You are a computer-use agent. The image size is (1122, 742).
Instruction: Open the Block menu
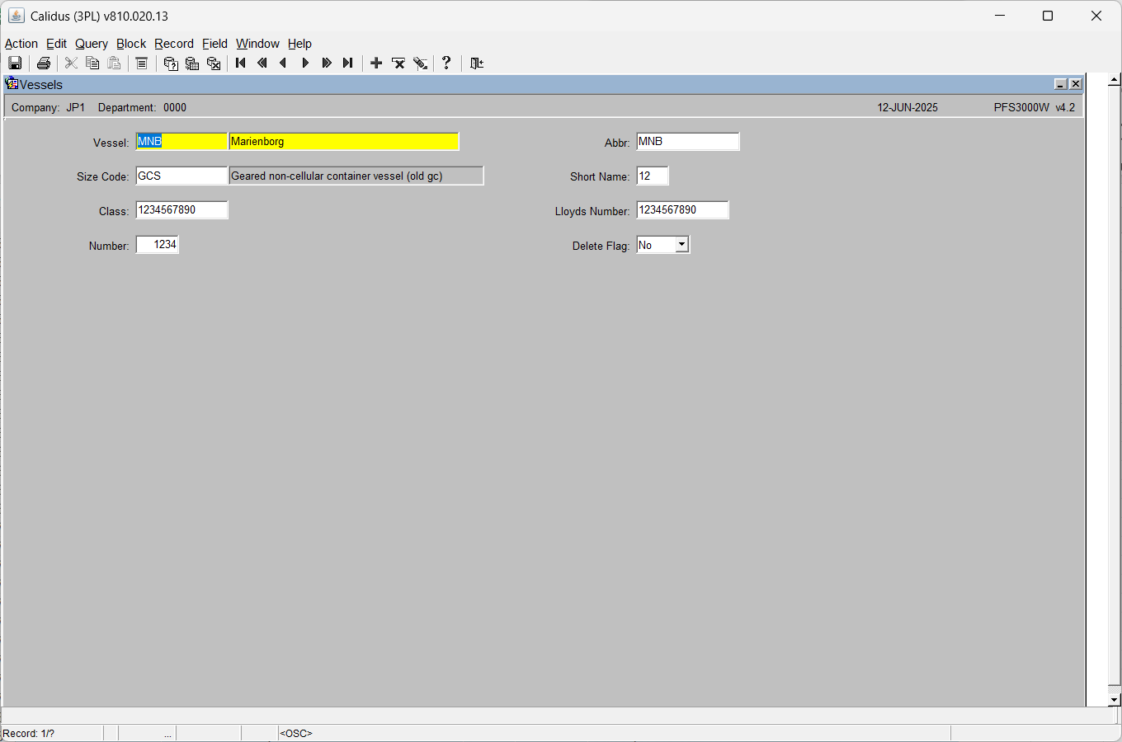pyautogui.click(x=131, y=44)
